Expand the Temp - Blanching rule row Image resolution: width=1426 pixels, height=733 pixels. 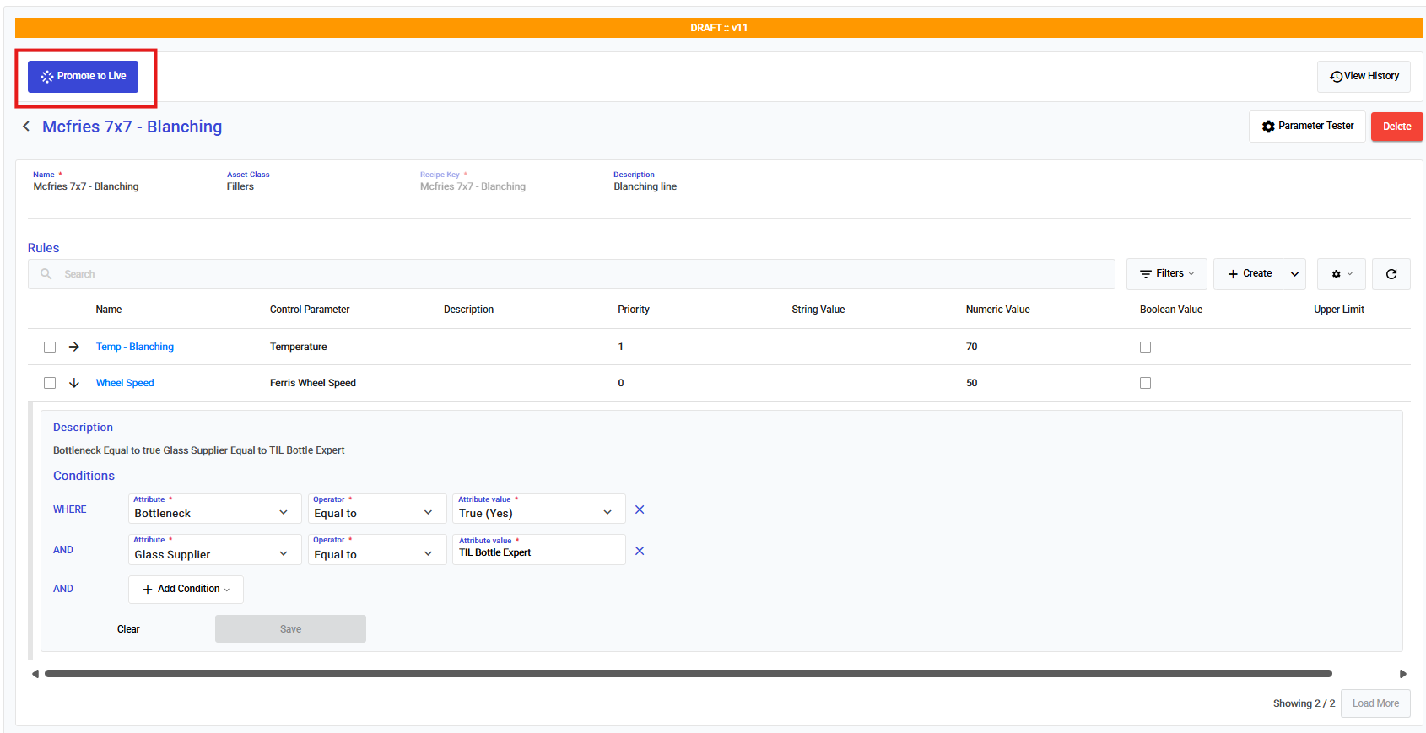74,347
